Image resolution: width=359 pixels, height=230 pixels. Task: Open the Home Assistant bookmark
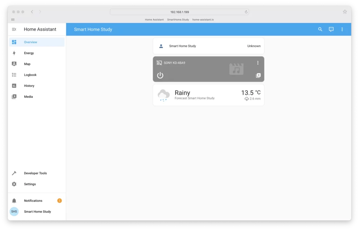pyautogui.click(x=154, y=20)
